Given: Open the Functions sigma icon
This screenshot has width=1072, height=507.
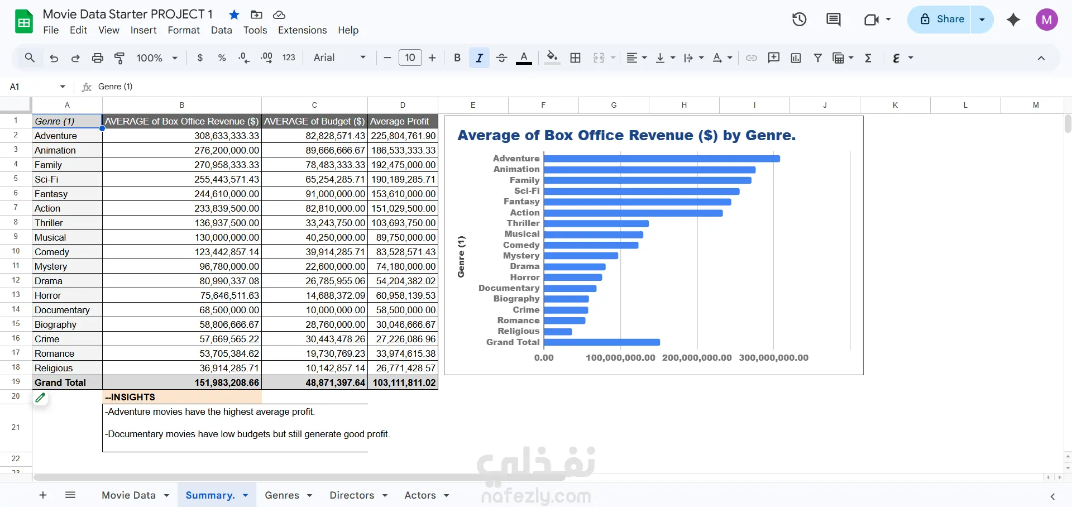Looking at the screenshot, I should click(x=868, y=58).
